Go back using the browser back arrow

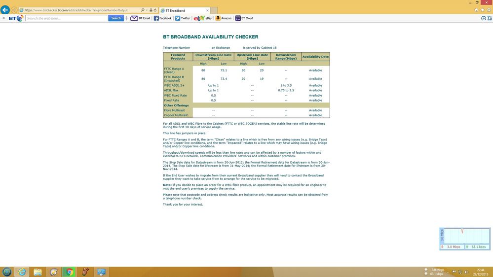5,10
